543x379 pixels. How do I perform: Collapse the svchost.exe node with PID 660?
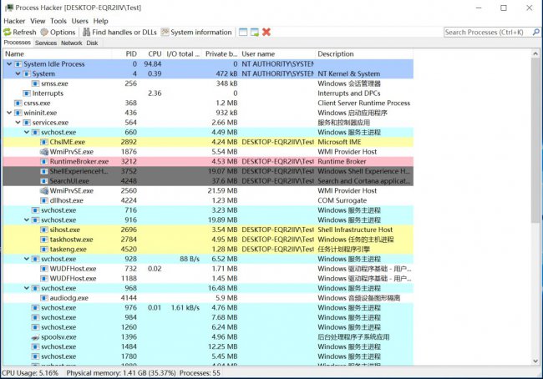(27, 132)
